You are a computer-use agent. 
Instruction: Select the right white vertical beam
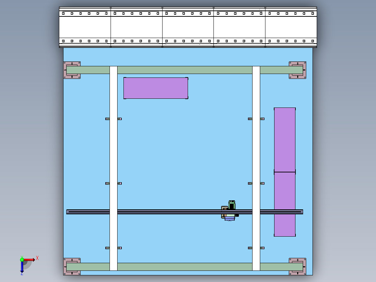click(256, 168)
